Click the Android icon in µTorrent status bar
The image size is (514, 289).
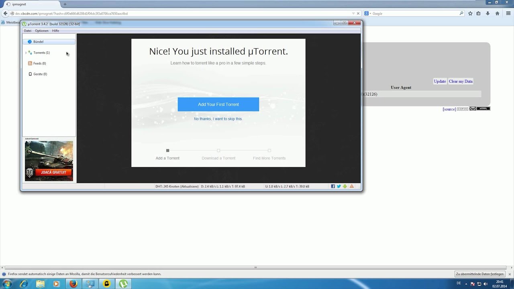tap(345, 186)
